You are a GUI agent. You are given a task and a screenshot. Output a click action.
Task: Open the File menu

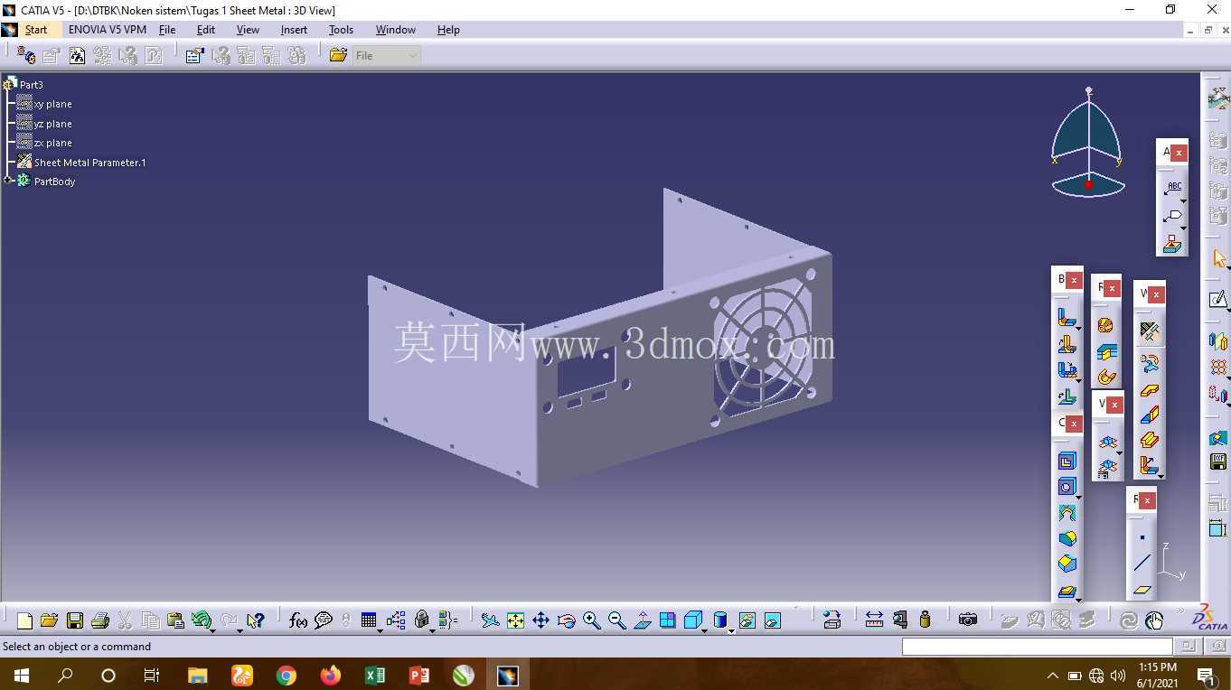tap(167, 30)
